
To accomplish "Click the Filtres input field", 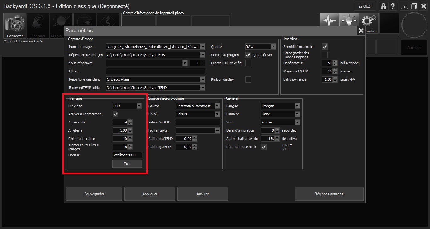I will coord(156,71).
